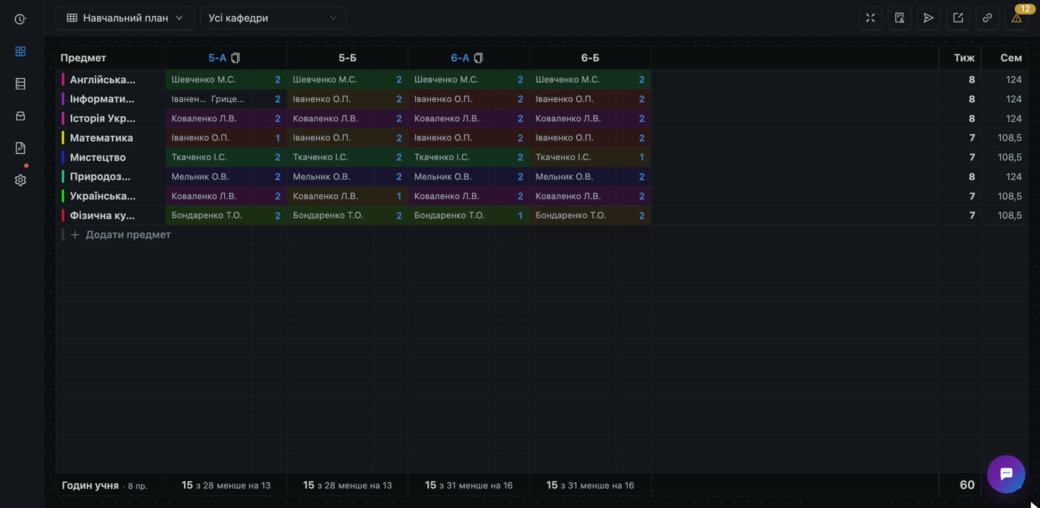This screenshot has height=508, width=1040.
Task: Click the copy icon next to 5-А
Action: [236, 58]
